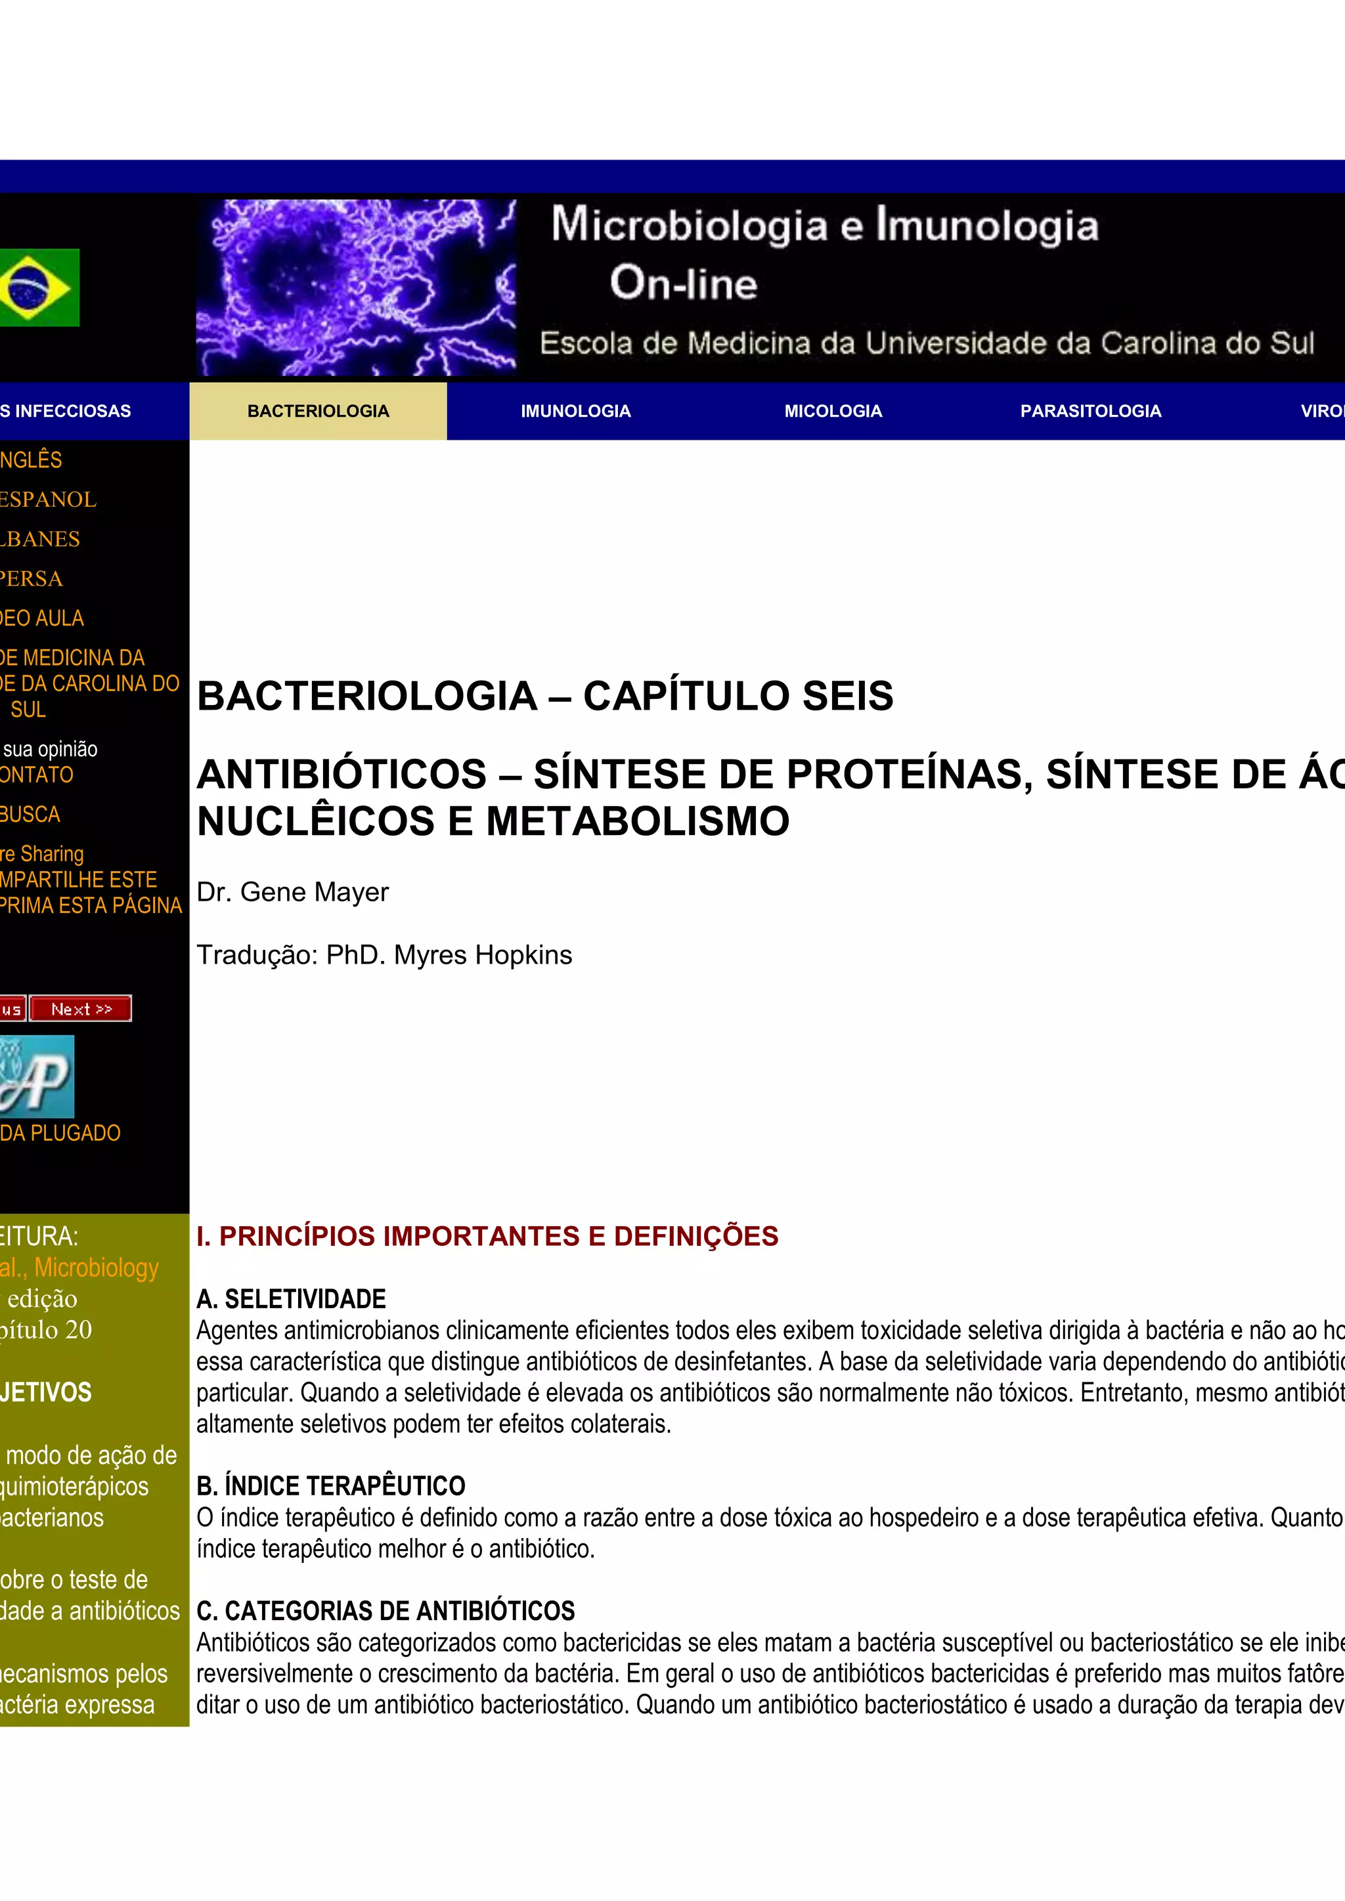Open the BUSCA search link
Viewport: 1345px width, 1901px height.
30,815
